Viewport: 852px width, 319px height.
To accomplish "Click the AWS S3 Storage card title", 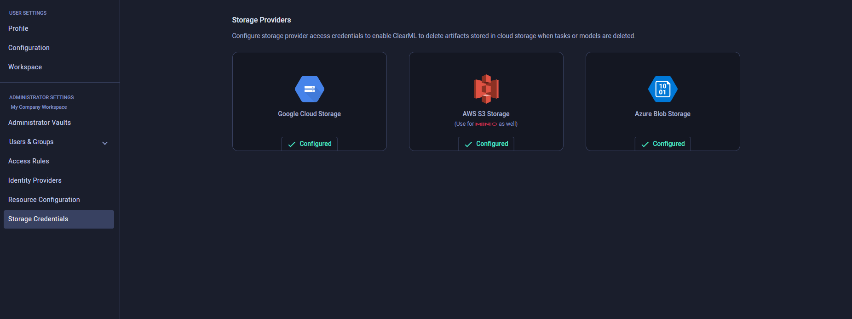I will click(486, 114).
